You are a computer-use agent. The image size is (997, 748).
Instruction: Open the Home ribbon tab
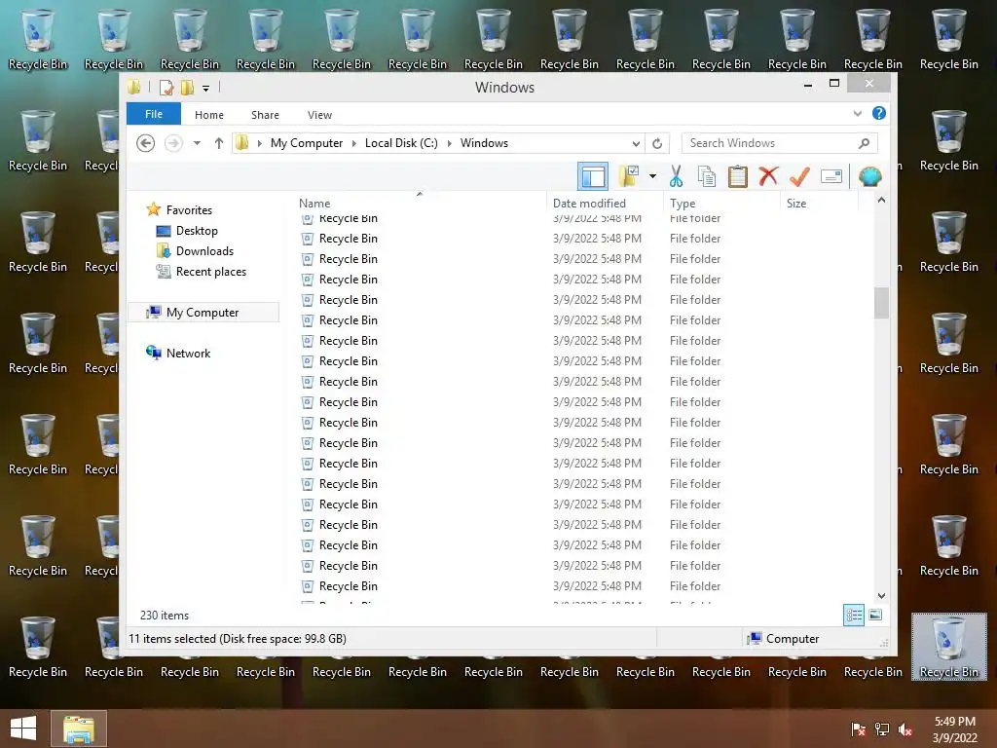coord(209,115)
